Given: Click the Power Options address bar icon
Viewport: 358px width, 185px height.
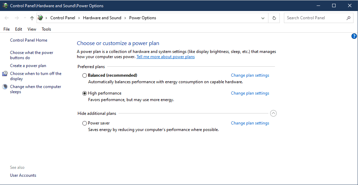Looking at the screenshot, I should click(40, 18).
